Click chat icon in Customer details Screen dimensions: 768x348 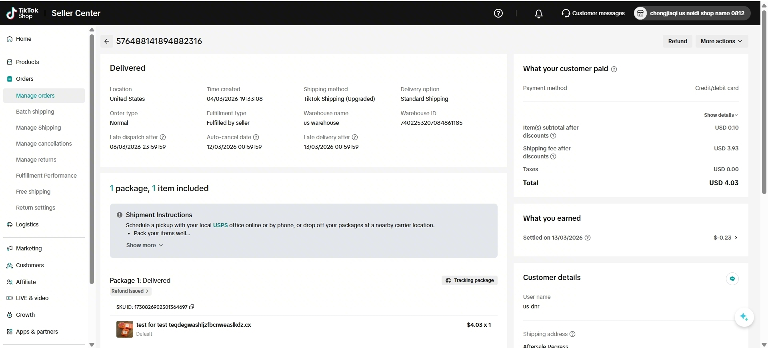click(x=732, y=279)
